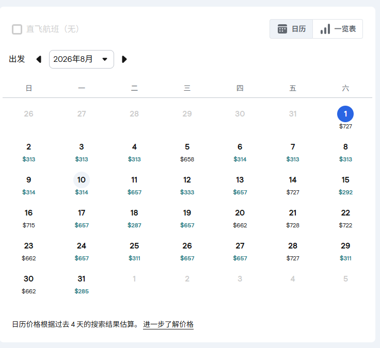
Task: Open the 进一步了解价格 link
Action: [168, 324]
